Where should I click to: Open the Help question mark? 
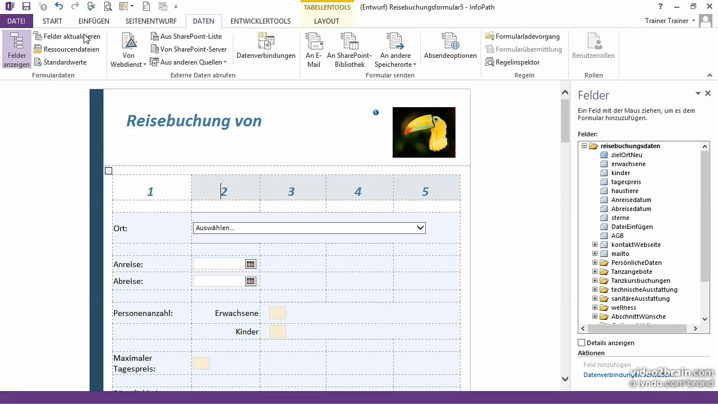tap(660, 7)
